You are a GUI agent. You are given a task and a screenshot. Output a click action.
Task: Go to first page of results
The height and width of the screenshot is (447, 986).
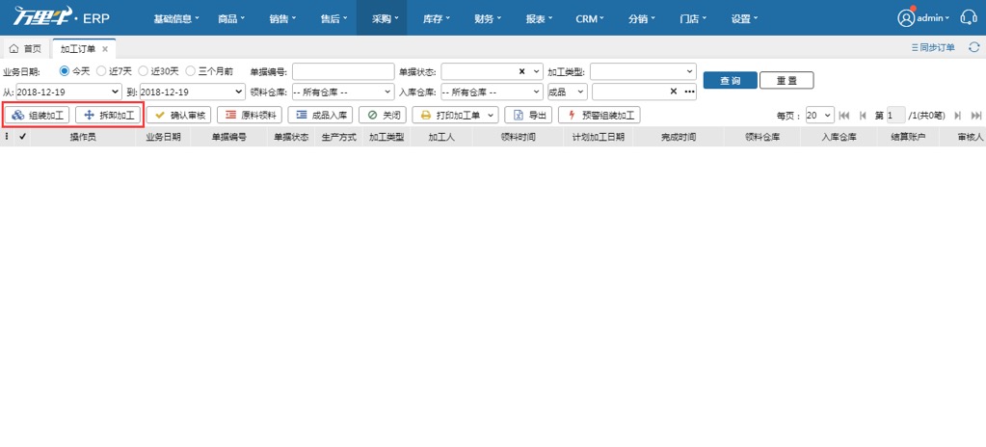click(844, 116)
